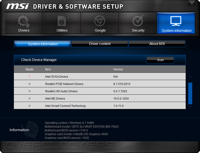200x153 pixels.
Task: Click V status of Realtek HD Audio
Action: tap(29, 91)
